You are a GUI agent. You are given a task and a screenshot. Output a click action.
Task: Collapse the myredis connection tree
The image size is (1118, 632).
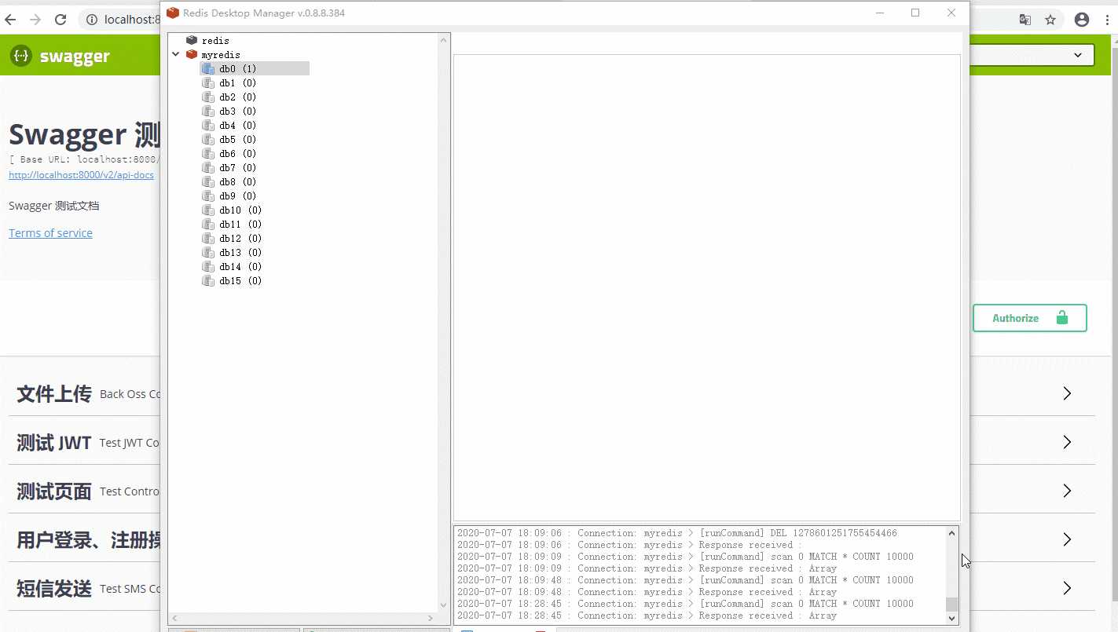pos(175,54)
